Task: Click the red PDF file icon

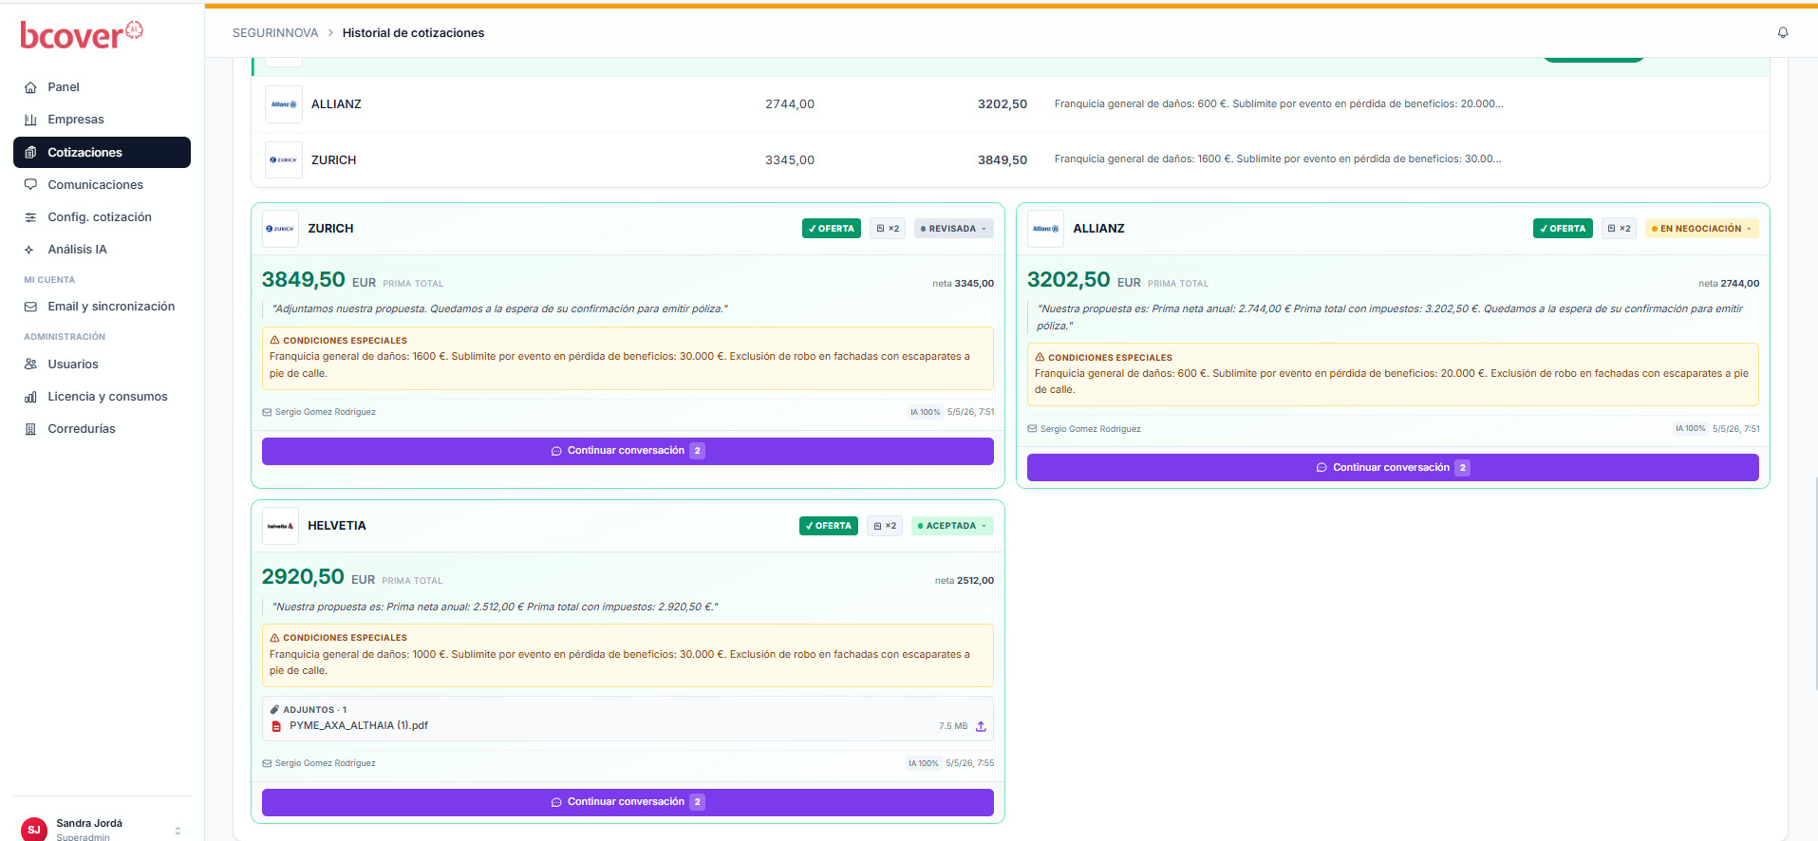Action: click(x=276, y=727)
